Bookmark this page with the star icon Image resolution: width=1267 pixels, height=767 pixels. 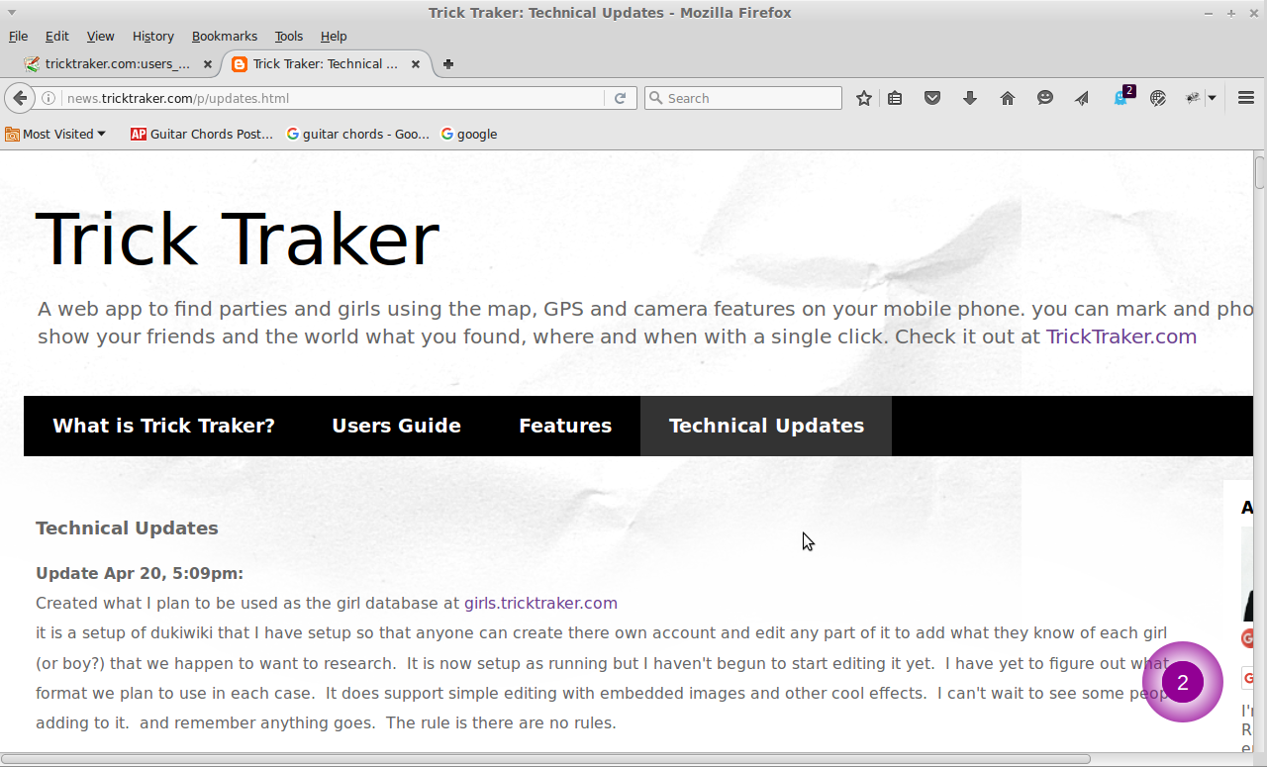coord(864,98)
